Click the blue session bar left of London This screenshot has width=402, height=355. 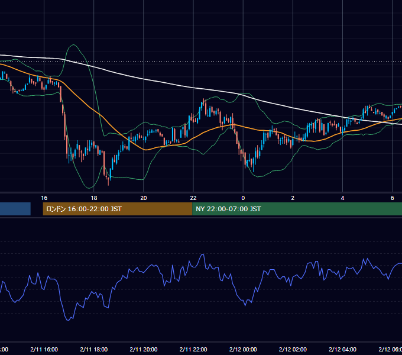point(15,209)
